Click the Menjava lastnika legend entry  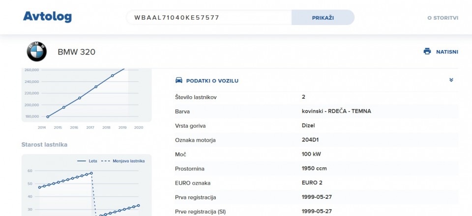tap(122, 161)
